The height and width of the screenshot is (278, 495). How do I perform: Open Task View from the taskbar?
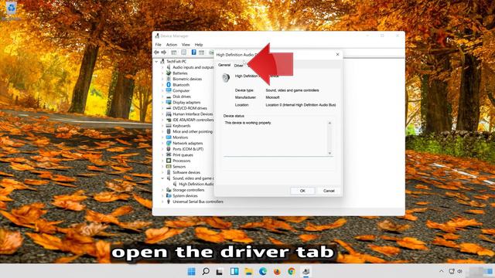pyautogui.click(x=220, y=271)
